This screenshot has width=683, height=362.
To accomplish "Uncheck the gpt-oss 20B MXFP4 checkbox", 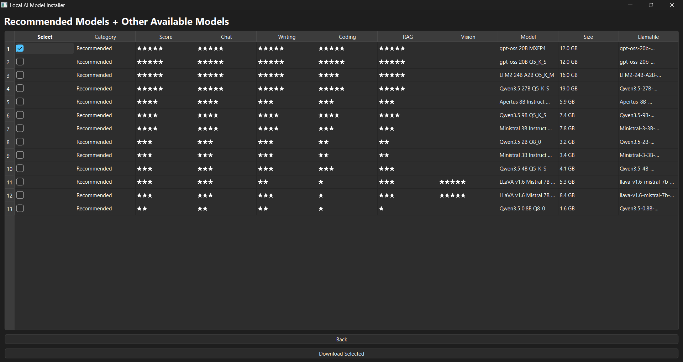I will point(20,48).
